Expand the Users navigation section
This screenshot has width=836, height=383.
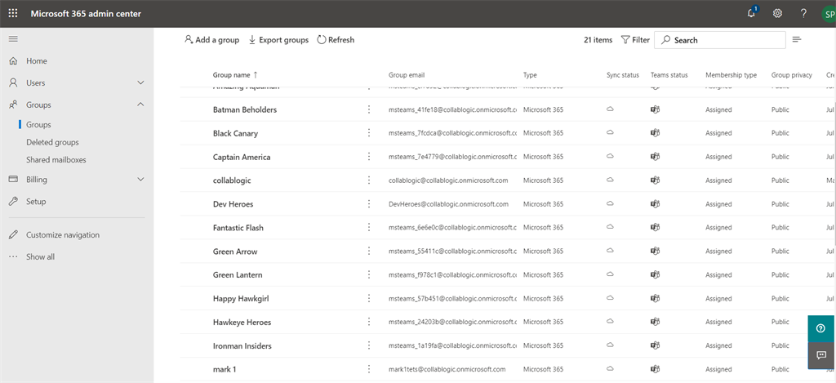(x=140, y=82)
